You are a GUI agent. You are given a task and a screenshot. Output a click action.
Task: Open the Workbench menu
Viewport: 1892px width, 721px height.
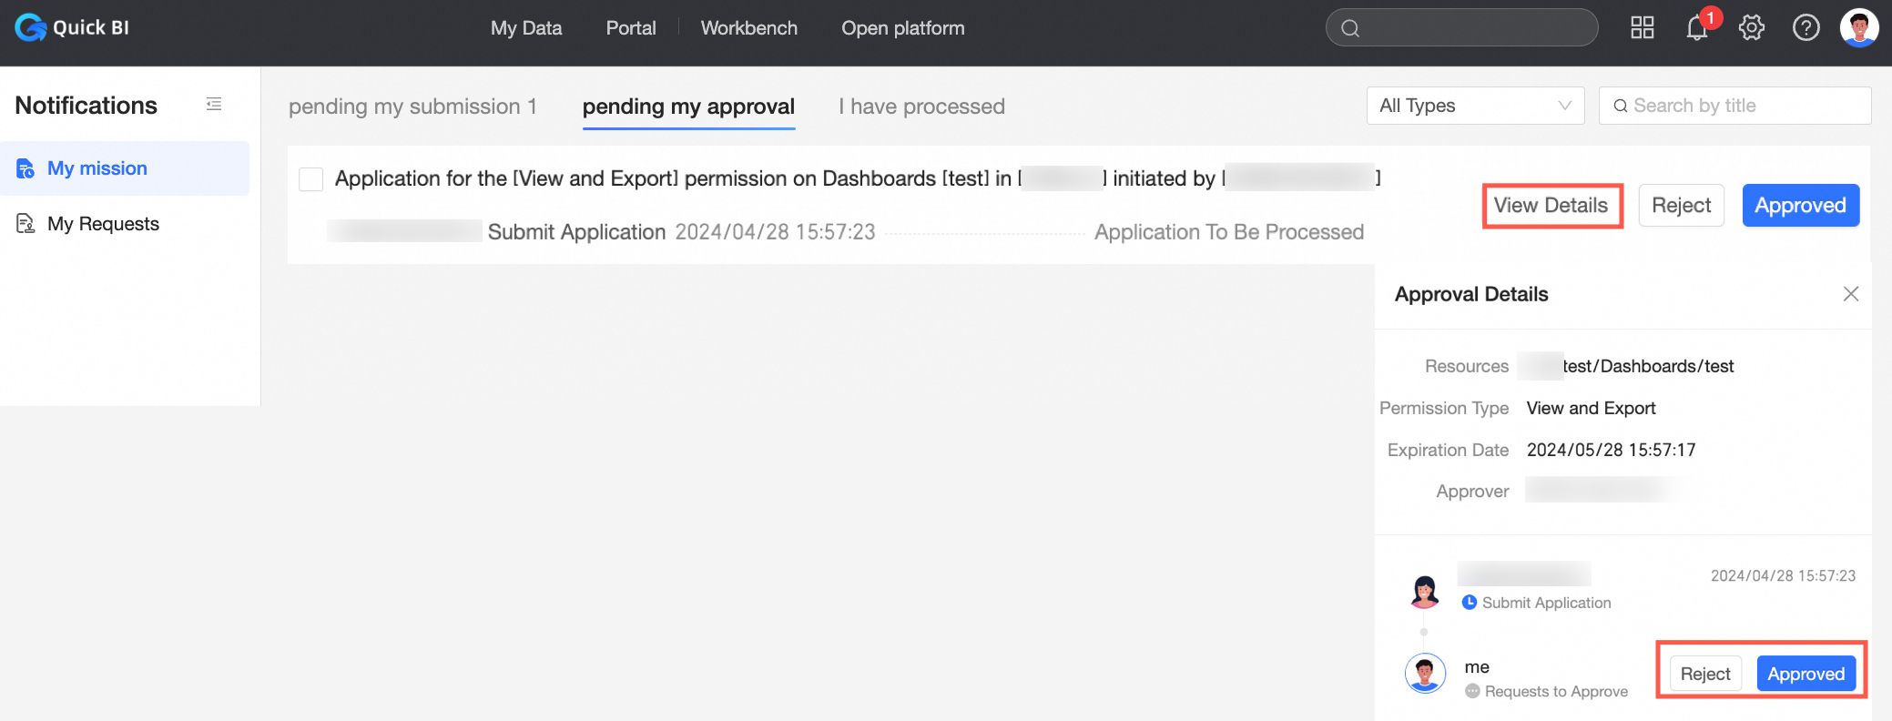coord(748,28)
